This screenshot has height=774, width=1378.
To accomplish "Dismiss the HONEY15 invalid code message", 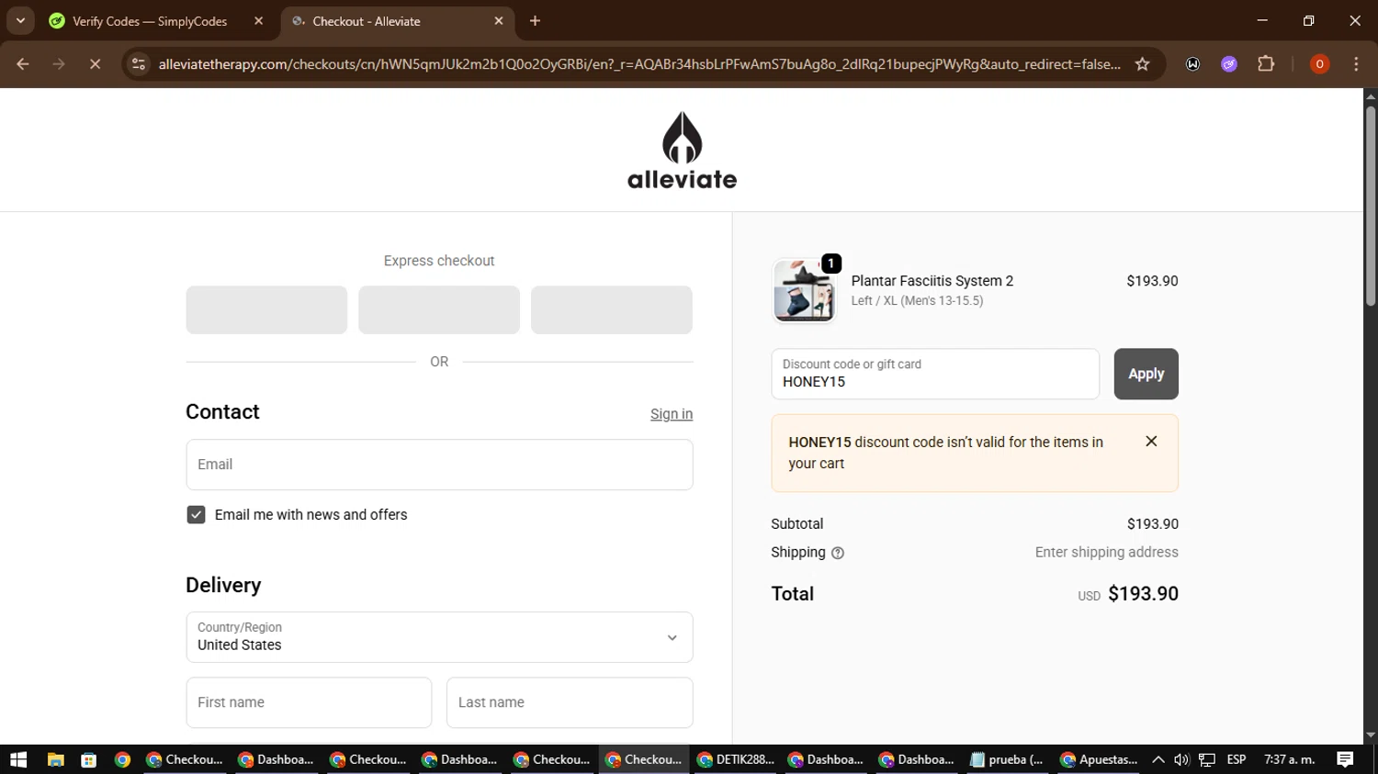I will (x=1151, y=442).
